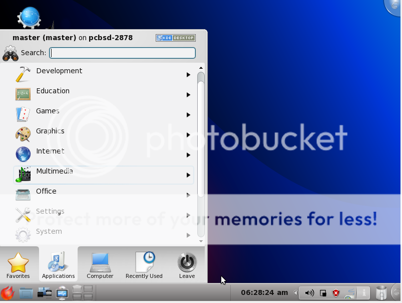Click the scrollbar down arrow in menu
The height and width of the screenshot is (303, 402).
click(201, 241)
